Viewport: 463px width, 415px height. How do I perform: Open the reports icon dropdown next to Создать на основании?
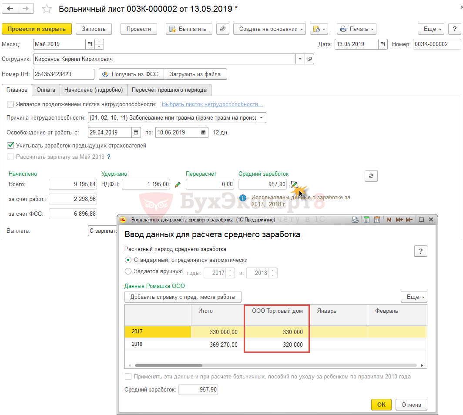[x=319, y=29]
